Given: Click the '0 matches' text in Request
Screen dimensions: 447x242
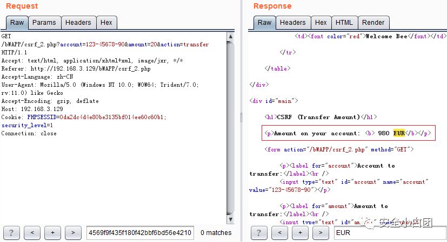Looking at the screenshot, I should point(216,233).
